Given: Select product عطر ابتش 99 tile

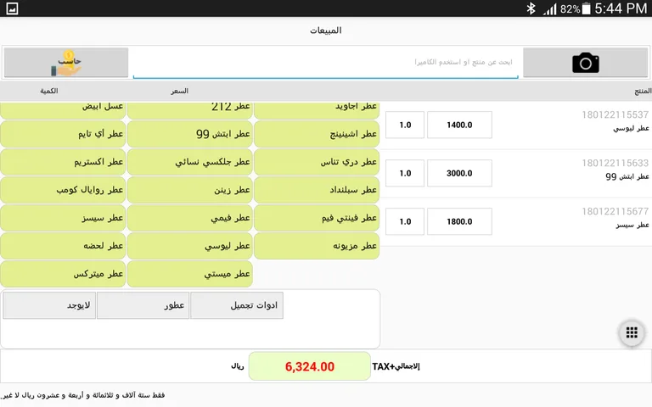Looking at the screenshot, I should [189, 134].
